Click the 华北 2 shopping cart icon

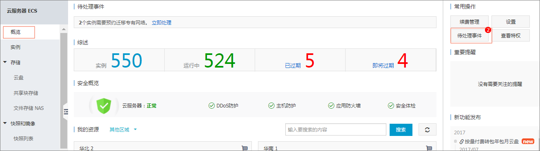click(x=245, y=148)
